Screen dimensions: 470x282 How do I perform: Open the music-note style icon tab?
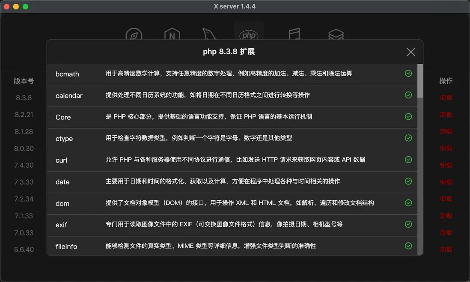[294, 34]
